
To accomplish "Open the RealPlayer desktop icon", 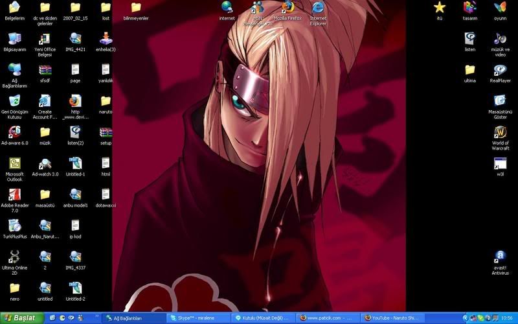I will pyautogui.click(x=500, y=70).
